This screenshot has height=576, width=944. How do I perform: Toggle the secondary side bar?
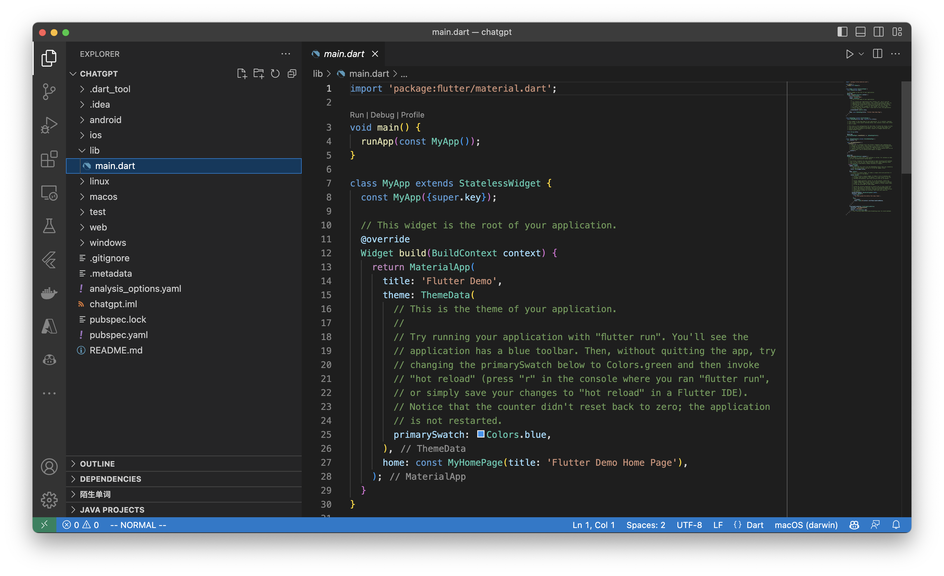coord(879,32)
